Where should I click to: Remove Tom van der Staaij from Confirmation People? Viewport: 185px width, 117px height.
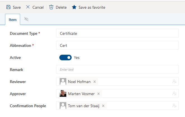click(x=103, y=106)
